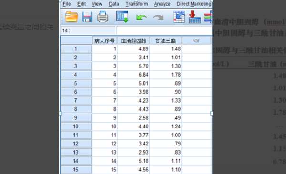Click the empty var column header
The height and width of the screenshot is (174, 286).
pyautogui.click(x=196, y=40)
